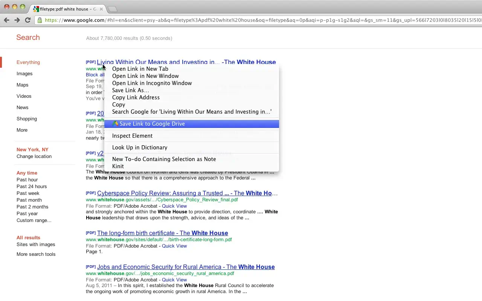Click the Google Drive icon in the context menu
Screen dimensions: 482x301
[116, 123]
